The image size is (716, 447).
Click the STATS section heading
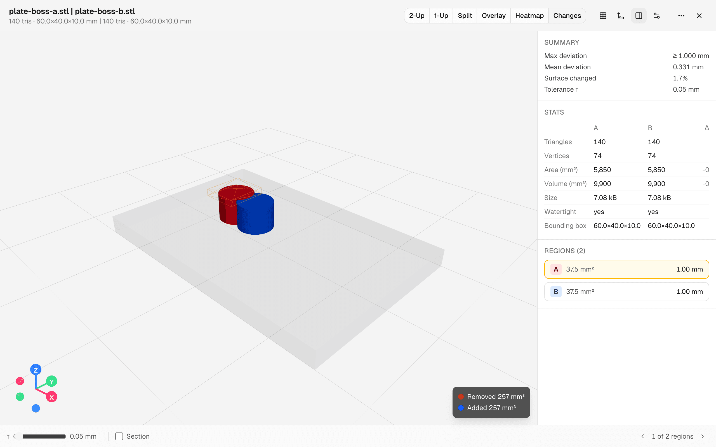coord(554,112)
